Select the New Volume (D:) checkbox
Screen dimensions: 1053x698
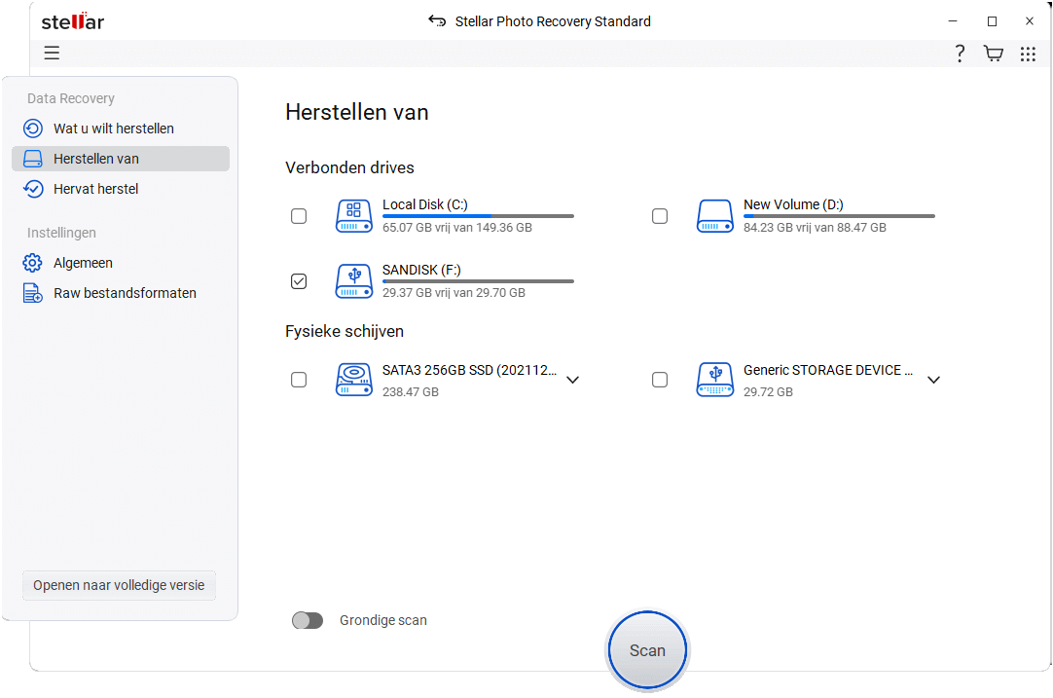click(660, 216)
